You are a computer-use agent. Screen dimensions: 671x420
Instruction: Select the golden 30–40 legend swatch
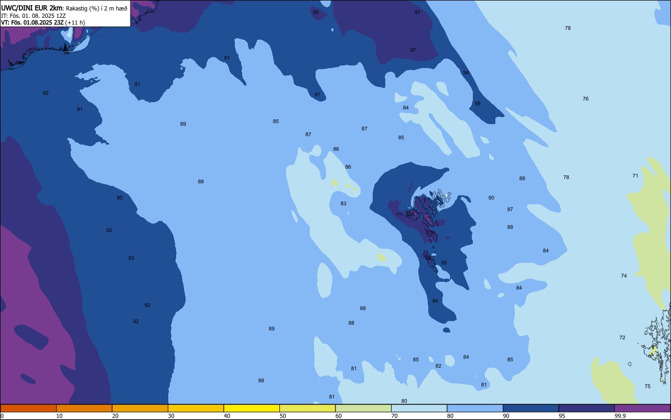click(196, 408)
